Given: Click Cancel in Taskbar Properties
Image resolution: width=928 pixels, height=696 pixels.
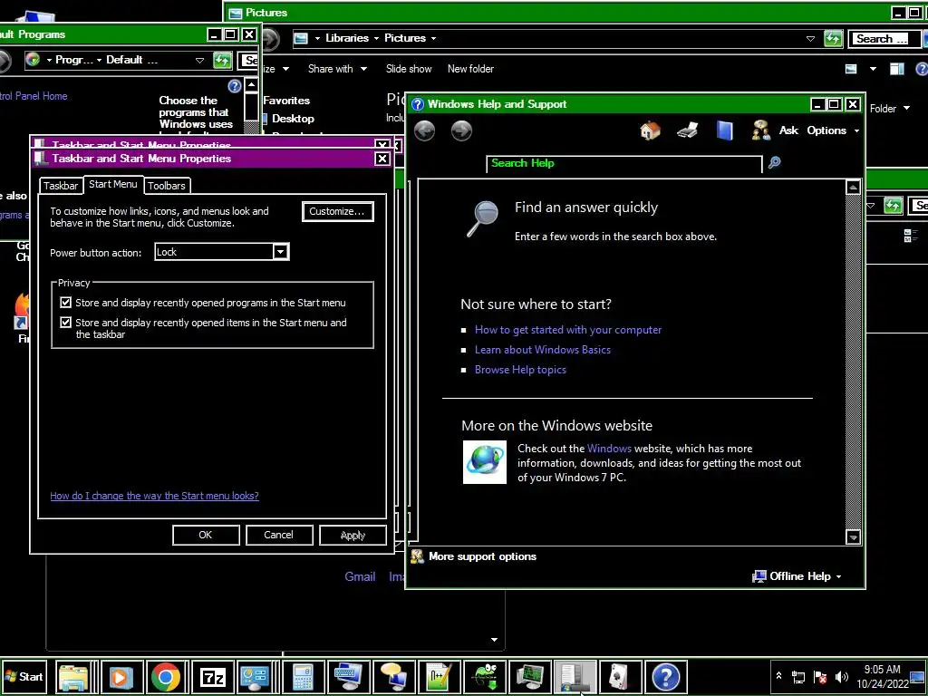Looking at the screenshot, I should (x=279, y=535).
